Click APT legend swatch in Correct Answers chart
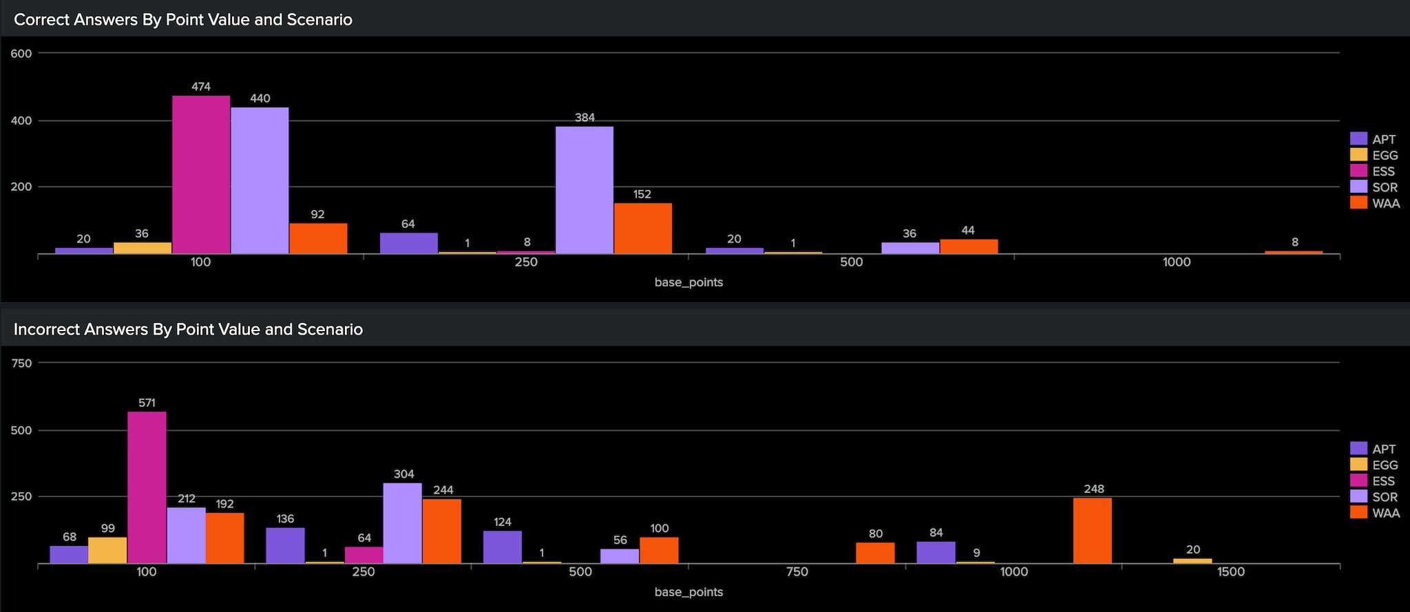 point(1358,139)
